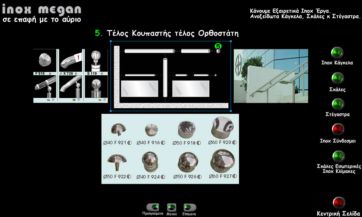Open the Σκάλες section green button
362x217 pixels.
click(x=338, y=78)
